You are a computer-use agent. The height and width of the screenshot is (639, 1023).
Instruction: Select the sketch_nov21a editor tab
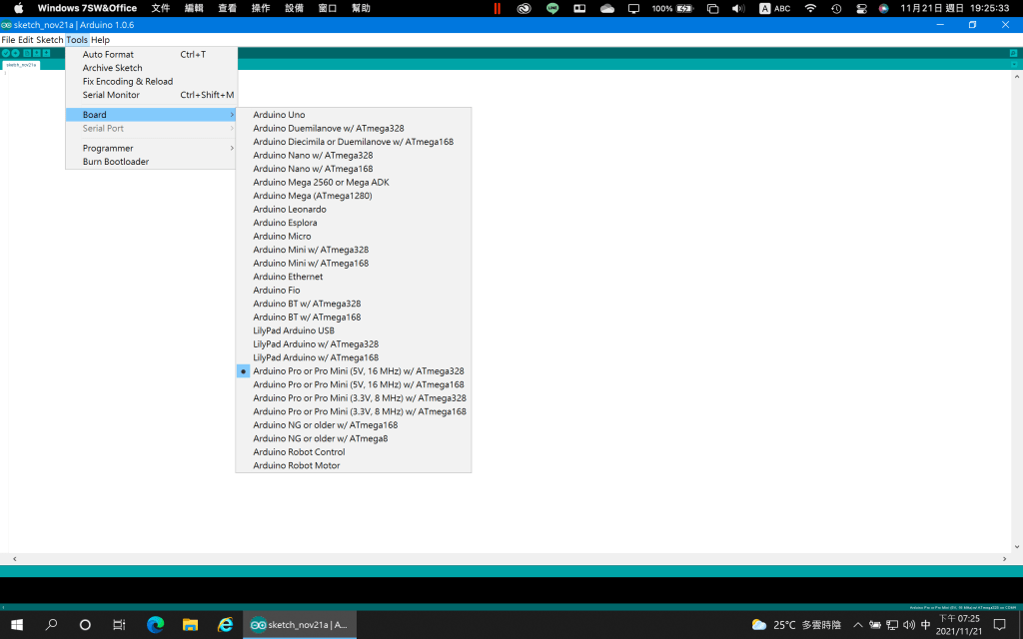point(21,65)
